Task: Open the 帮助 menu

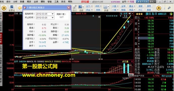Action: 70,2
